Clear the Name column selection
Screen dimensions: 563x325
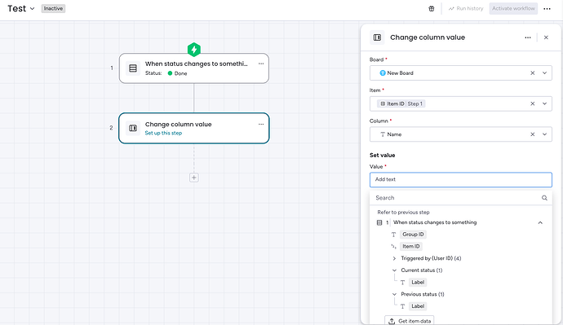[533, 134]
